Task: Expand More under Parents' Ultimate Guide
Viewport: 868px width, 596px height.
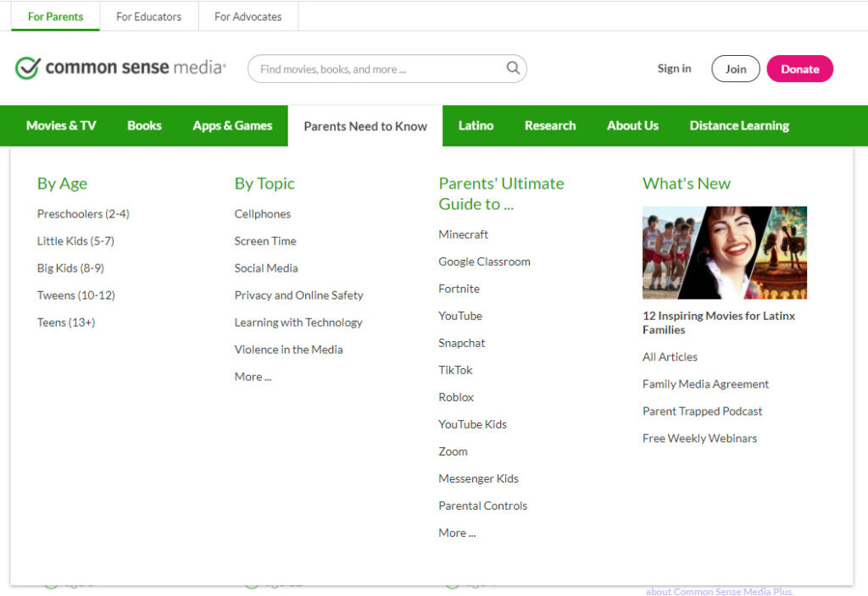Action: click(x=457, y=533)
